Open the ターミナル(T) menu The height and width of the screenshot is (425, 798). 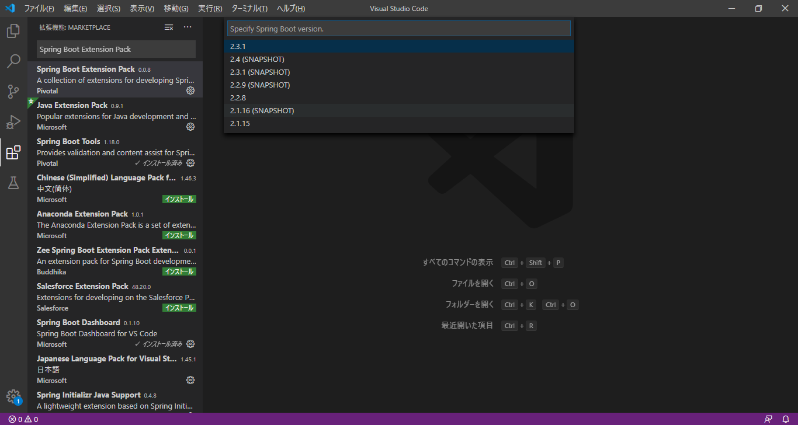click(x=249, y=9)
